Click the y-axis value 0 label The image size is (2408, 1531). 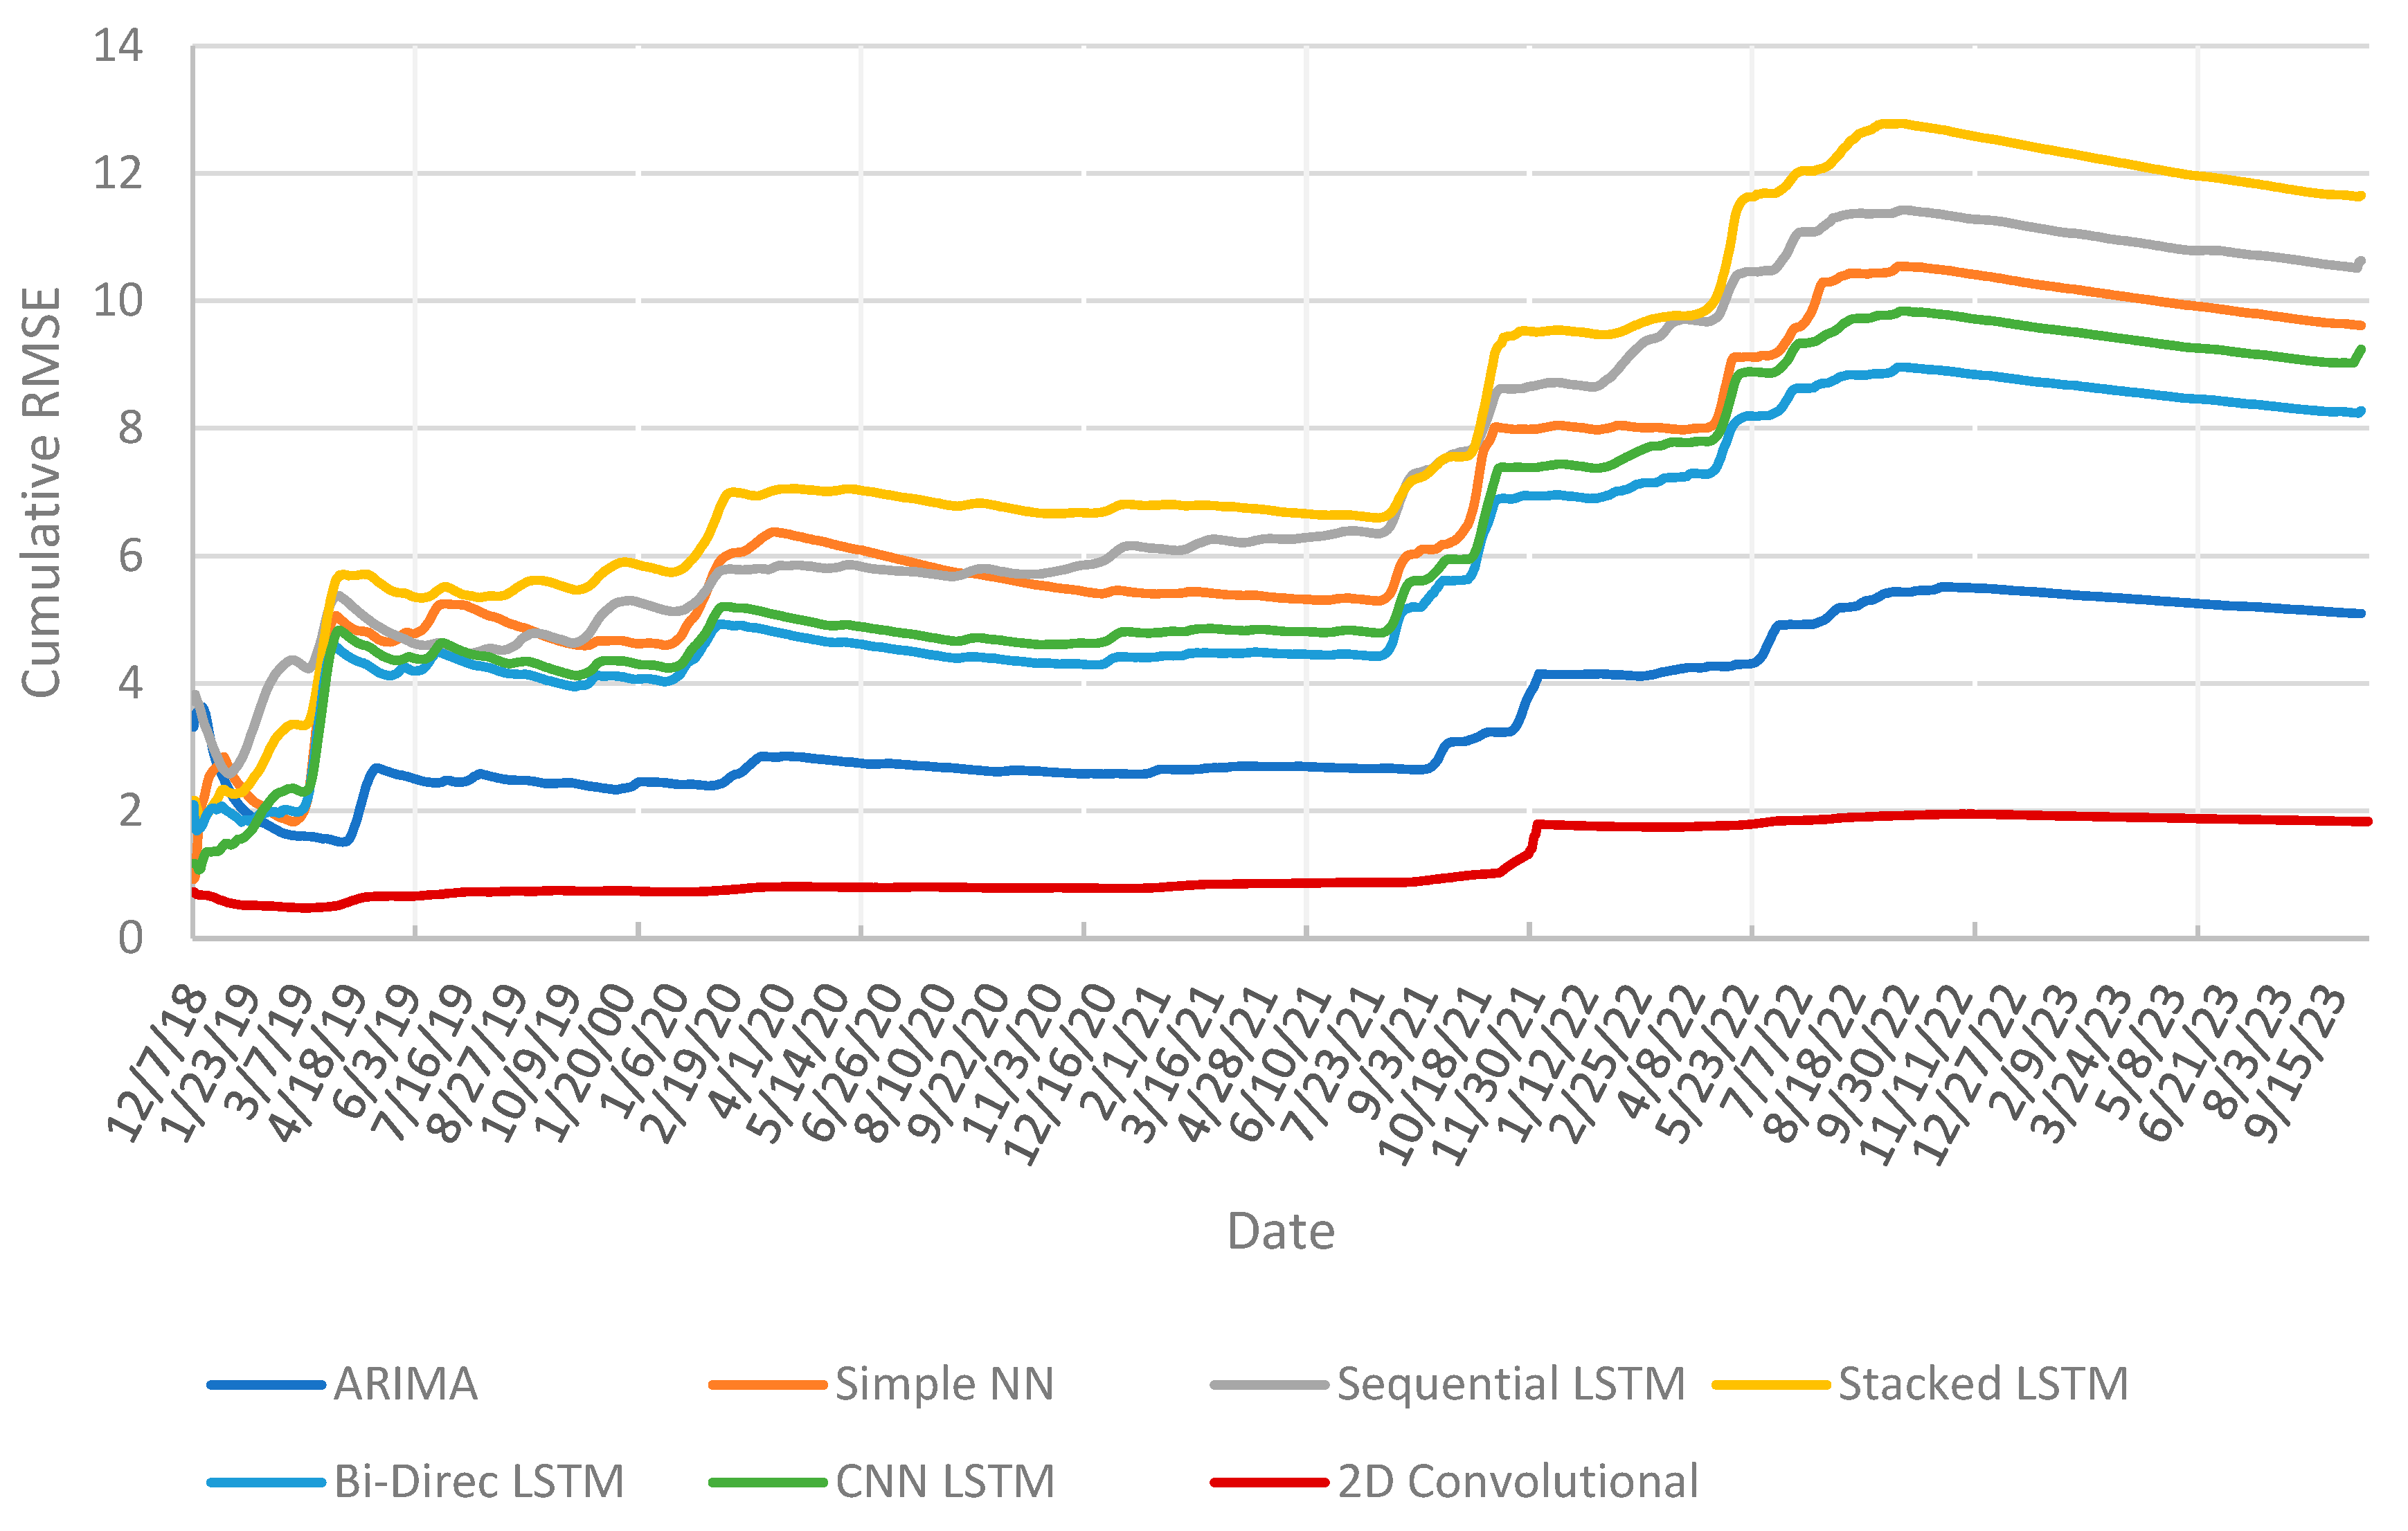130,938
